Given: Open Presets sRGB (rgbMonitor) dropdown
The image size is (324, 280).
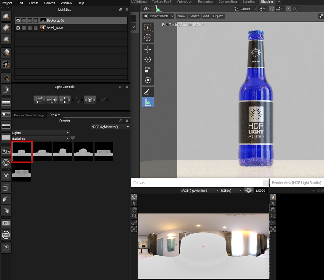Looking at the screenshot, I should [x=110, y=127].
